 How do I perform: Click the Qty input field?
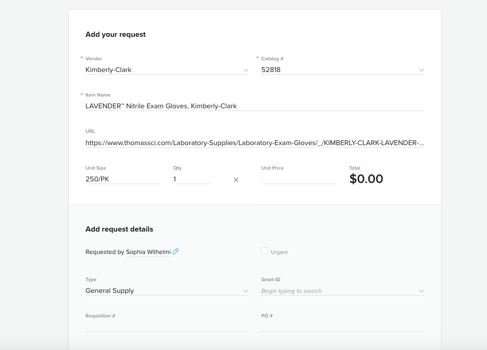[x=192, y=179]
